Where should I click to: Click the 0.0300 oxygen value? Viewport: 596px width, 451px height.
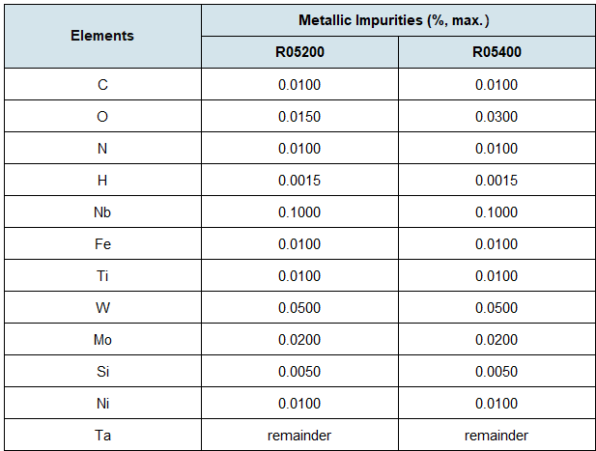click(x=496, y=117)
